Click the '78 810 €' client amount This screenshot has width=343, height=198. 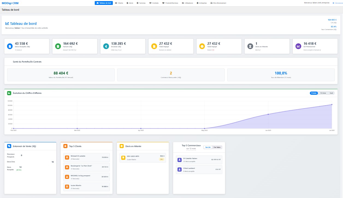tap(105, 157)
